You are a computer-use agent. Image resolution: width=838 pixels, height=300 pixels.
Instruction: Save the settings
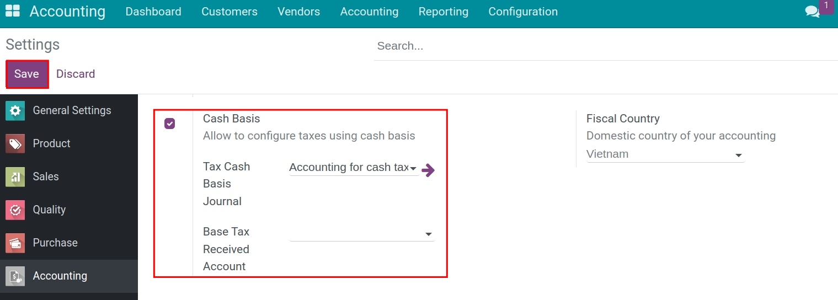(x=27, y=74)
